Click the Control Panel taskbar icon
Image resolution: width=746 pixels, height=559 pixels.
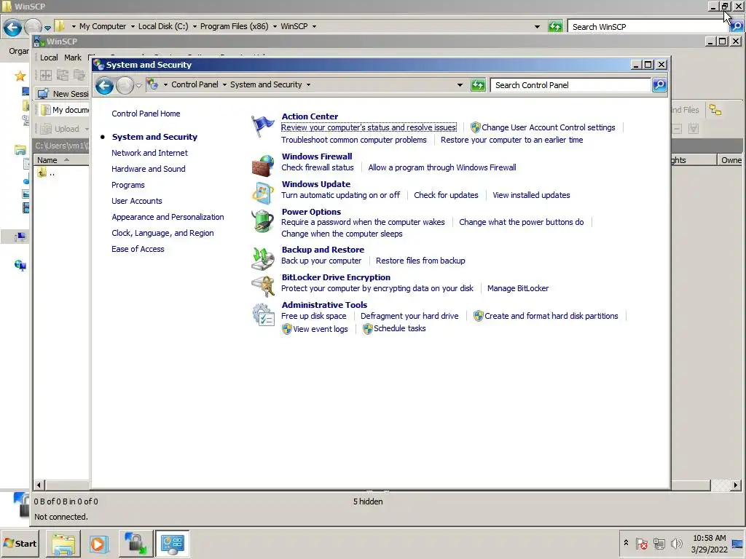(x=172, y=544)
